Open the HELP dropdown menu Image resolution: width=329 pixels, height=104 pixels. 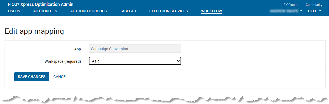click(x=314, y=11)
